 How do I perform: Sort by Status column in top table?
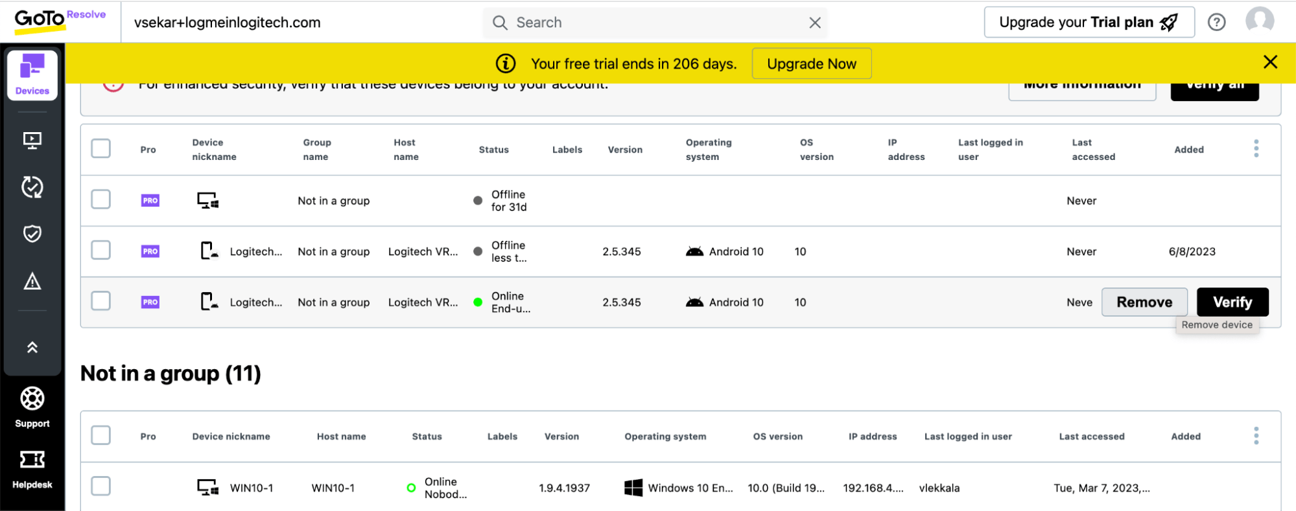pyautogui.click(x=493, y=150)
